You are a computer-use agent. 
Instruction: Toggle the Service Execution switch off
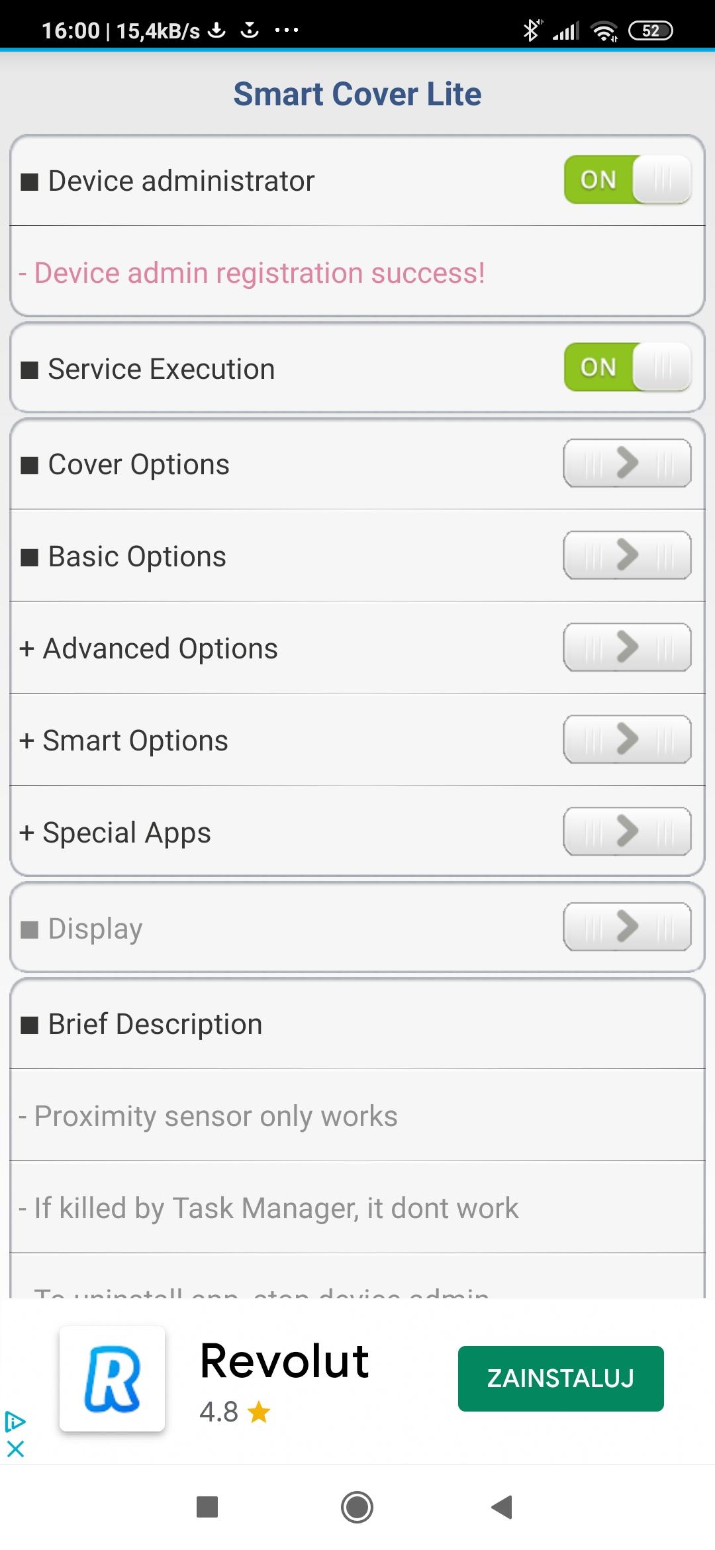pyautogui.click(x=627, y=368)
